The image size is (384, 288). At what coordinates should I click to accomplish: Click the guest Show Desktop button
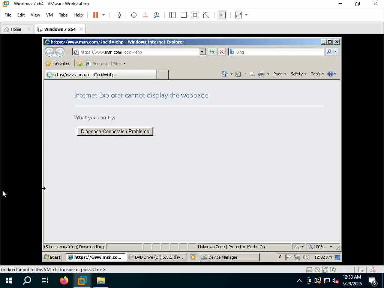(x=337, y=257)
